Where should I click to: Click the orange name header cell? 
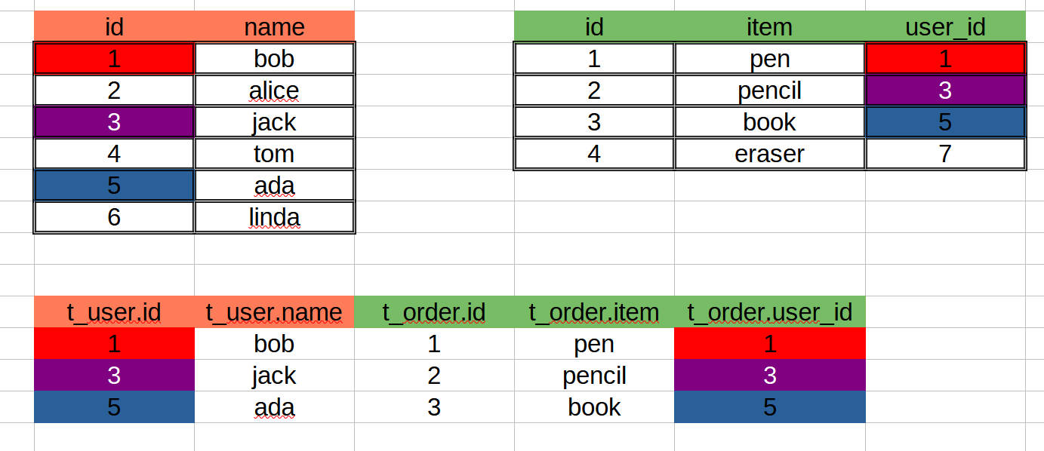point(274,26)
